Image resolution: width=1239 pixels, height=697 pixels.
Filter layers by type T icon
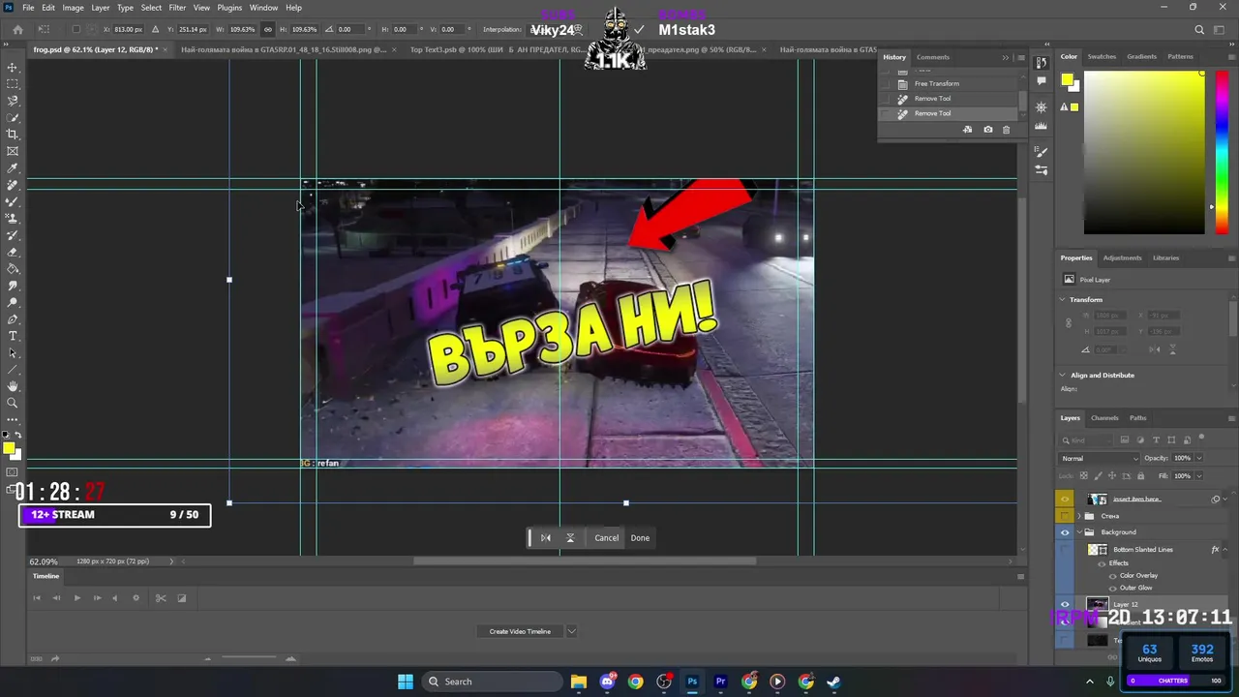pyautogui.click(x=1156, y=440)
